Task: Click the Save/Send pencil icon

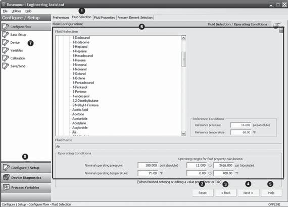Action: (6, 66)
